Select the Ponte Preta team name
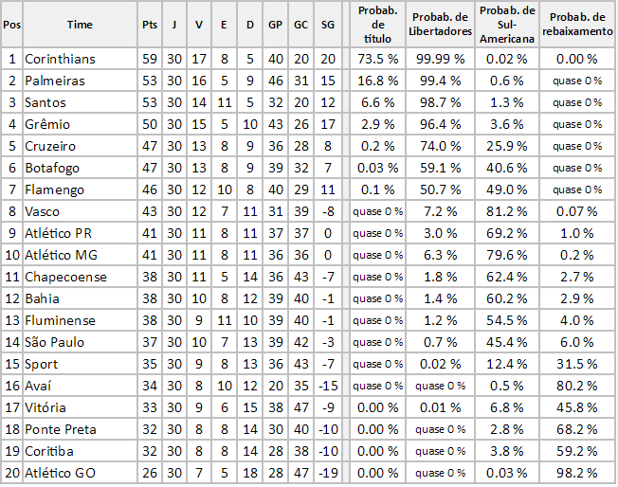 (x=61, y=429)
